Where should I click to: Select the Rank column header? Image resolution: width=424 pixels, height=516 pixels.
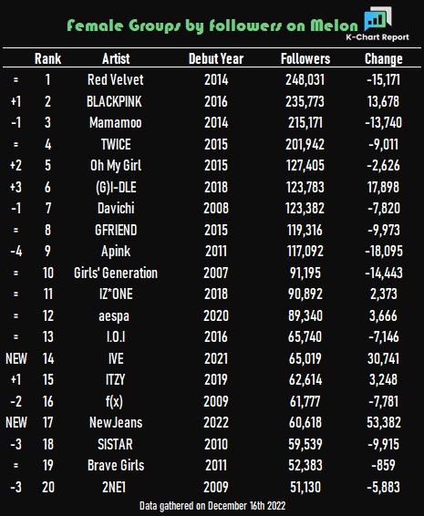point(47,59)
